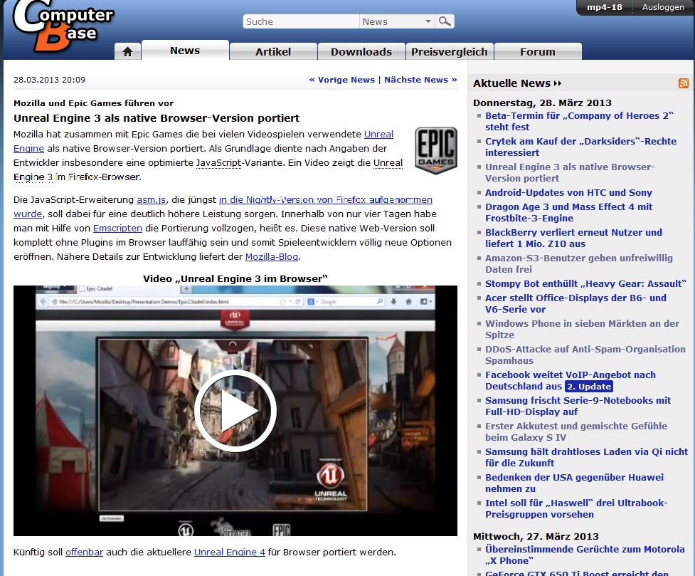Open the Forum tab
Viewport: 695px width, 576px height.
(538, 51)
